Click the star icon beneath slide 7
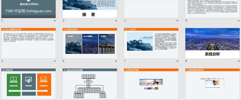 pos(177,61)
